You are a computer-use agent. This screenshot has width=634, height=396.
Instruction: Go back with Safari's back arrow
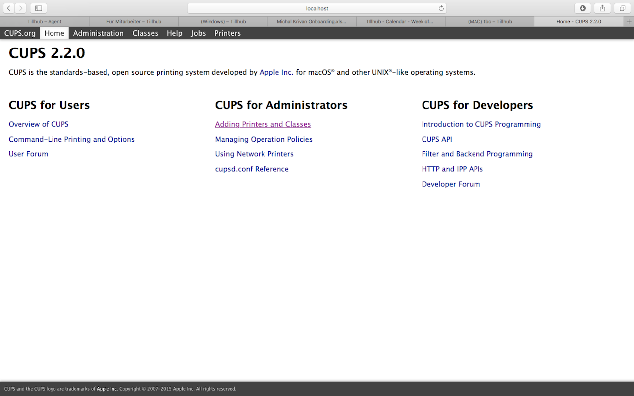click(x=9, y=8)
